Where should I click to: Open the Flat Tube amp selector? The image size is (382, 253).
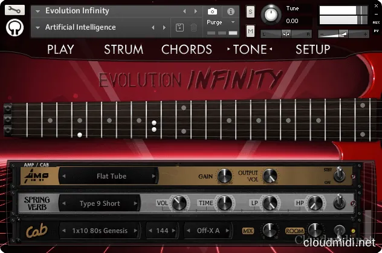111,177
